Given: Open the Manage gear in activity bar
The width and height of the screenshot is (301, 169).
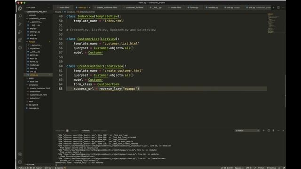Looking at the screenshot, I should click(x=20, y=162).
